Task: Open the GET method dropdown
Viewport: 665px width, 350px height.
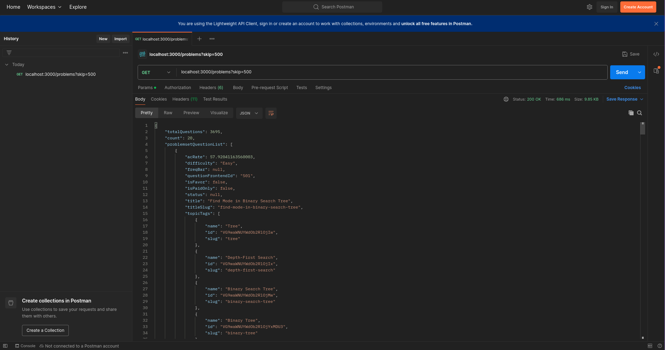Action: [156, 72]
